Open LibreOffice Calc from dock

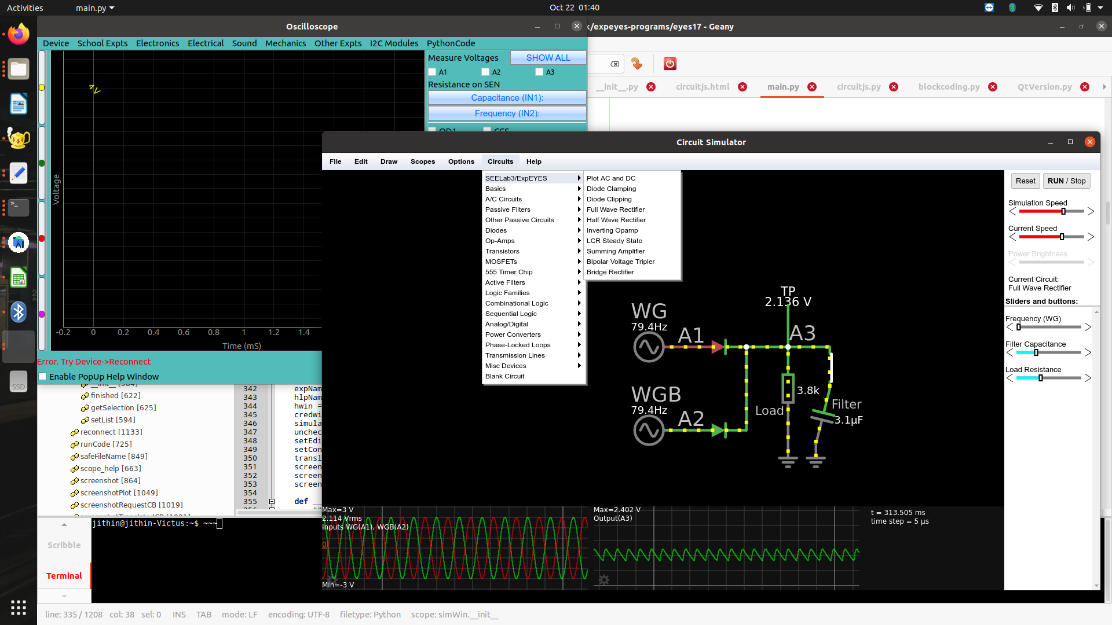19,278
